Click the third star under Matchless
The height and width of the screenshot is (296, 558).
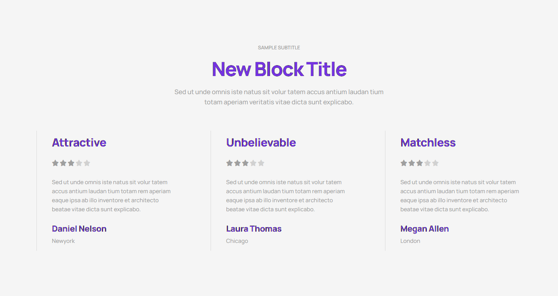click(420, 163)
